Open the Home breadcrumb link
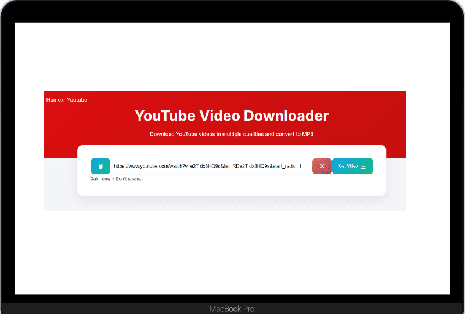This screenshot has width=465, height=314. (x=53, y=100)
